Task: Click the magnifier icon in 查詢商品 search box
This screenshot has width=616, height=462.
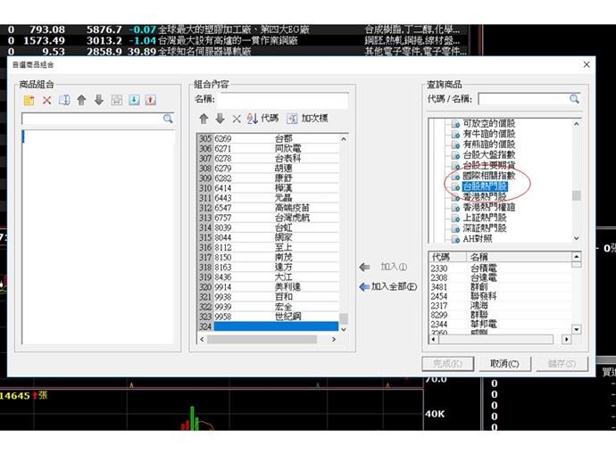Action: pyautogui.click(x=577, y=100)
